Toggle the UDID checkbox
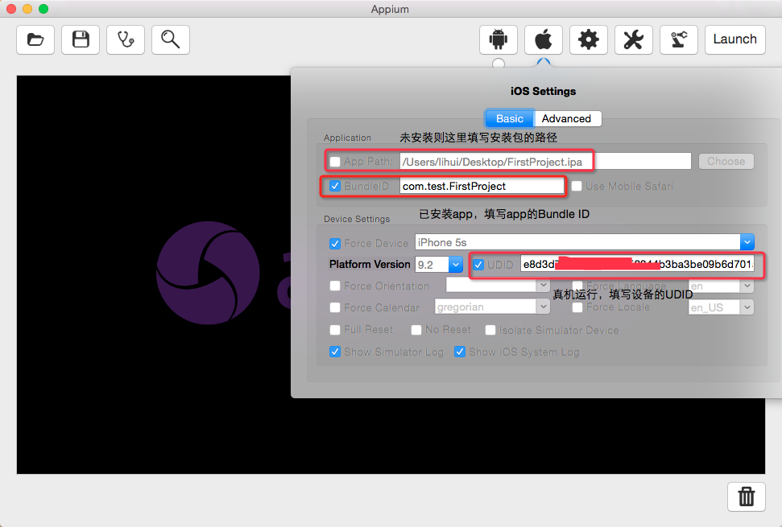Image resolution: width=782 pixels, height=527 pixels. [x=478, y=265]
